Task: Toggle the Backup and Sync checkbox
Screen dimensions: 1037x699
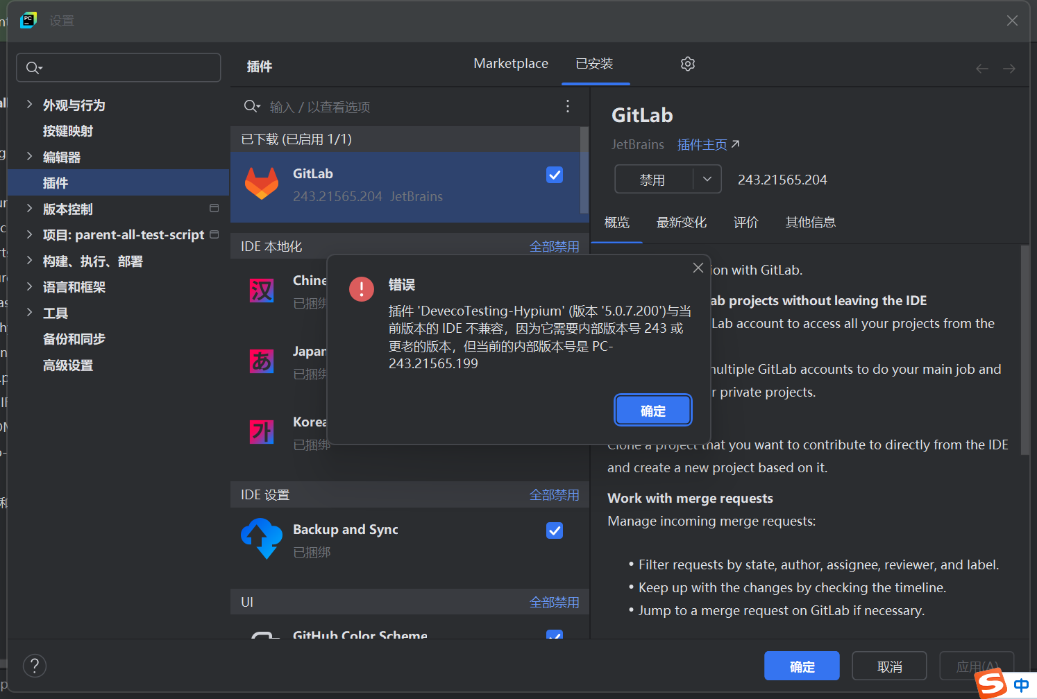Action: point(555,530)
